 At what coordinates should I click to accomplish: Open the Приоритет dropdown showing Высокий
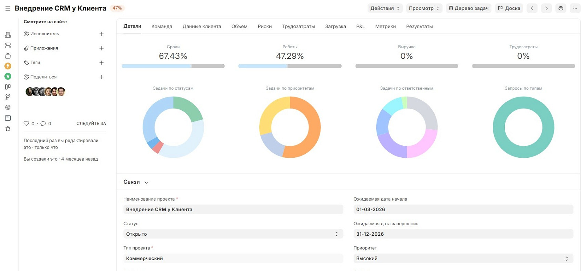[463, 258]
